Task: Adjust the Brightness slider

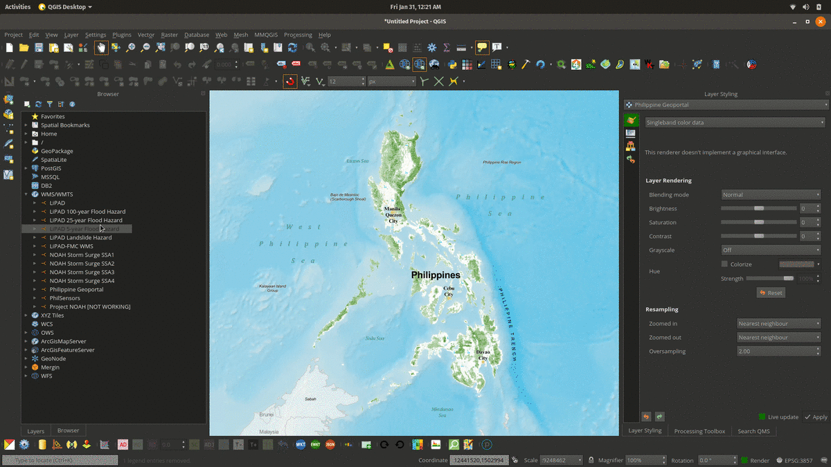Action: [759, 208]
